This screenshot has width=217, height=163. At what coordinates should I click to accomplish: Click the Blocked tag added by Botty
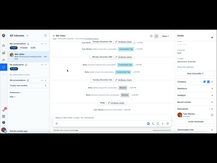pos(123,88)
